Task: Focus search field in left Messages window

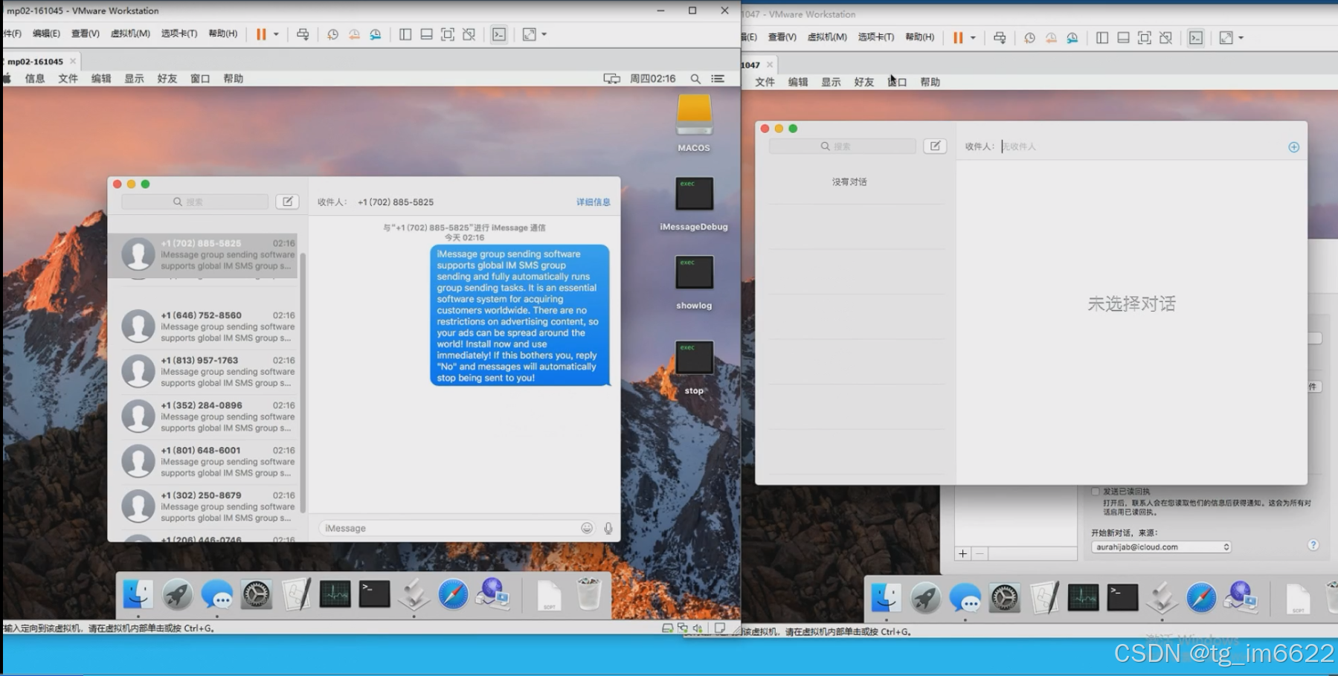Action: (195, 202)
